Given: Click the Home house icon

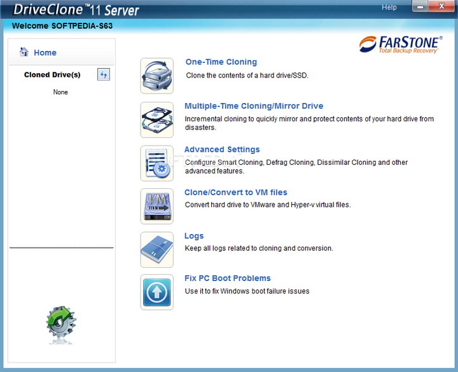Looking at the screenshot, I should [x=24, y=52].
